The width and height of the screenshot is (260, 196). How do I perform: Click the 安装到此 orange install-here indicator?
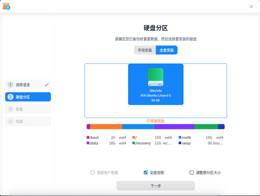tap(156, 121)
